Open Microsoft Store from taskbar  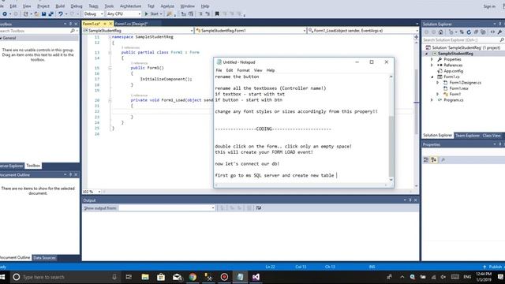(161, 277)
